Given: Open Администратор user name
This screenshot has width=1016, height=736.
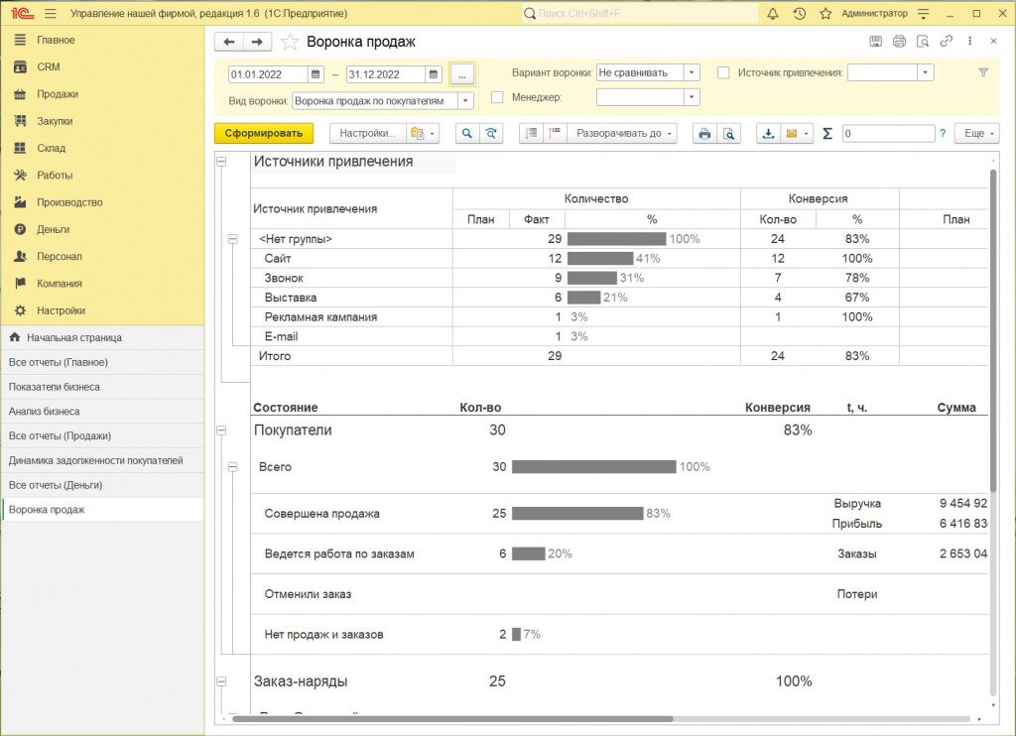Looking at the screenshot, I should (874, 13).
